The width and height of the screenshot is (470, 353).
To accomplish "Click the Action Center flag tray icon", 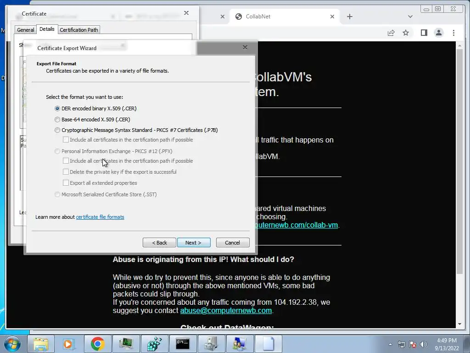I will 413,345.
